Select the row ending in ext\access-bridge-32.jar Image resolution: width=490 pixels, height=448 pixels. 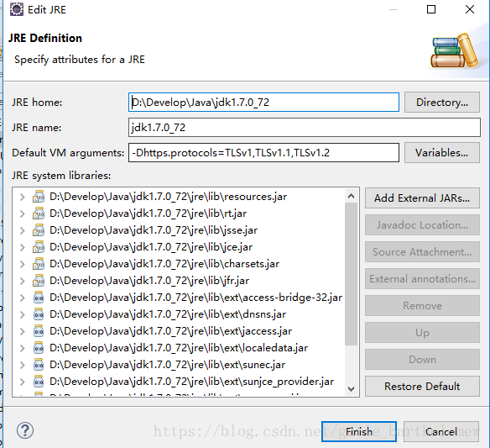[196, 298]
